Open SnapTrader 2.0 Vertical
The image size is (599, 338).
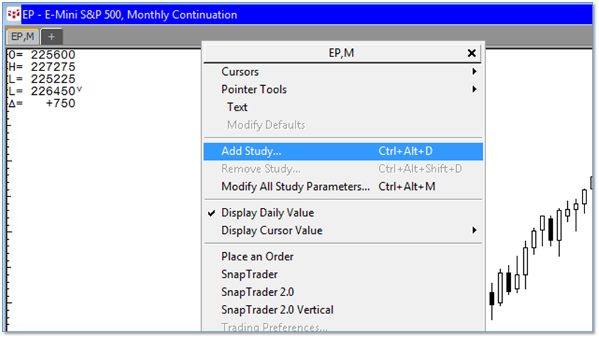[343, 309]
